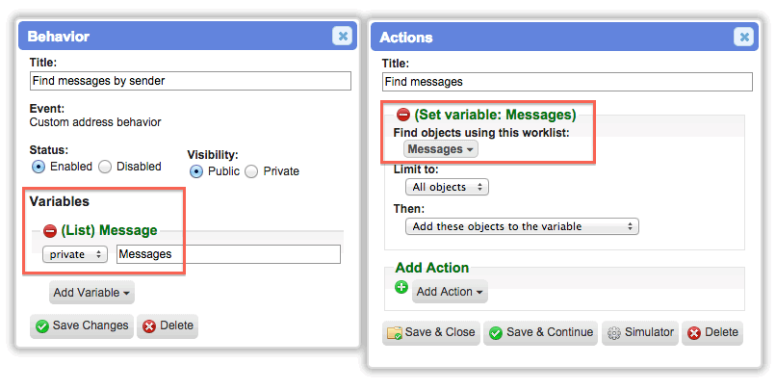Click the Save & Continue button
Viewport: 776px width, 390px height.
coord(540,332)
